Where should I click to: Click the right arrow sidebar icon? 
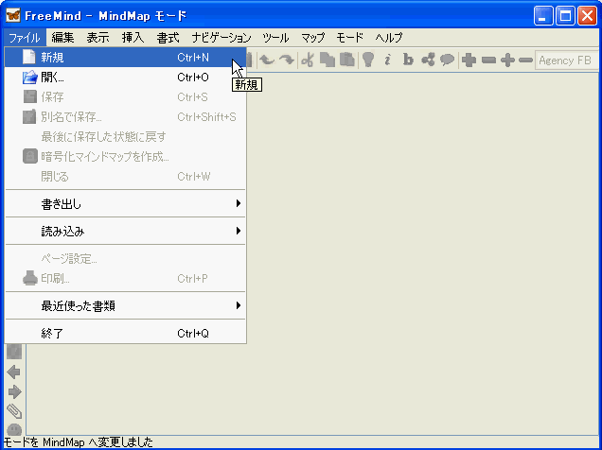pyautogui.click(x=14, y=391)
